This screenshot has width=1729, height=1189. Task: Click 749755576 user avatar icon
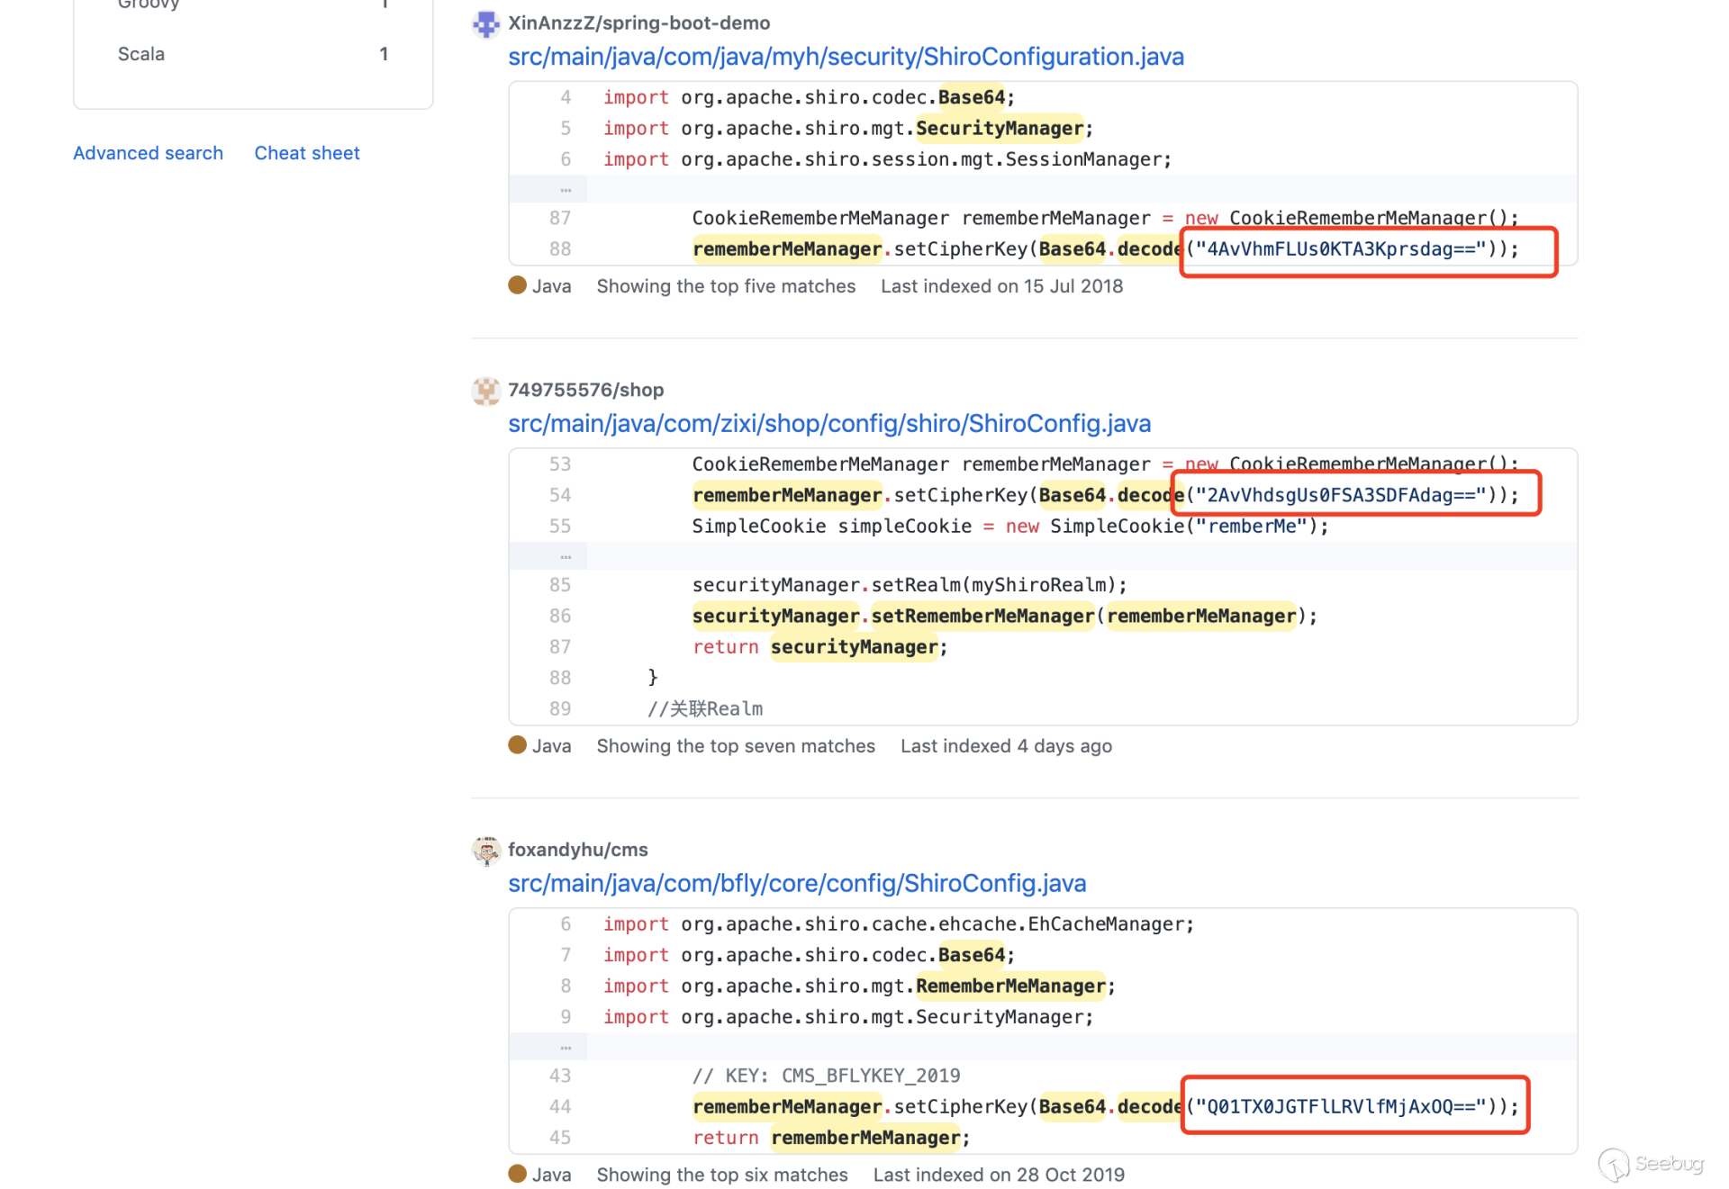(486, 391)
